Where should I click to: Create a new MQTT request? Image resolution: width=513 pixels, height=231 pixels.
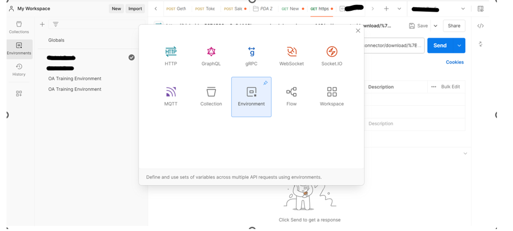click(x=171, y=97)
